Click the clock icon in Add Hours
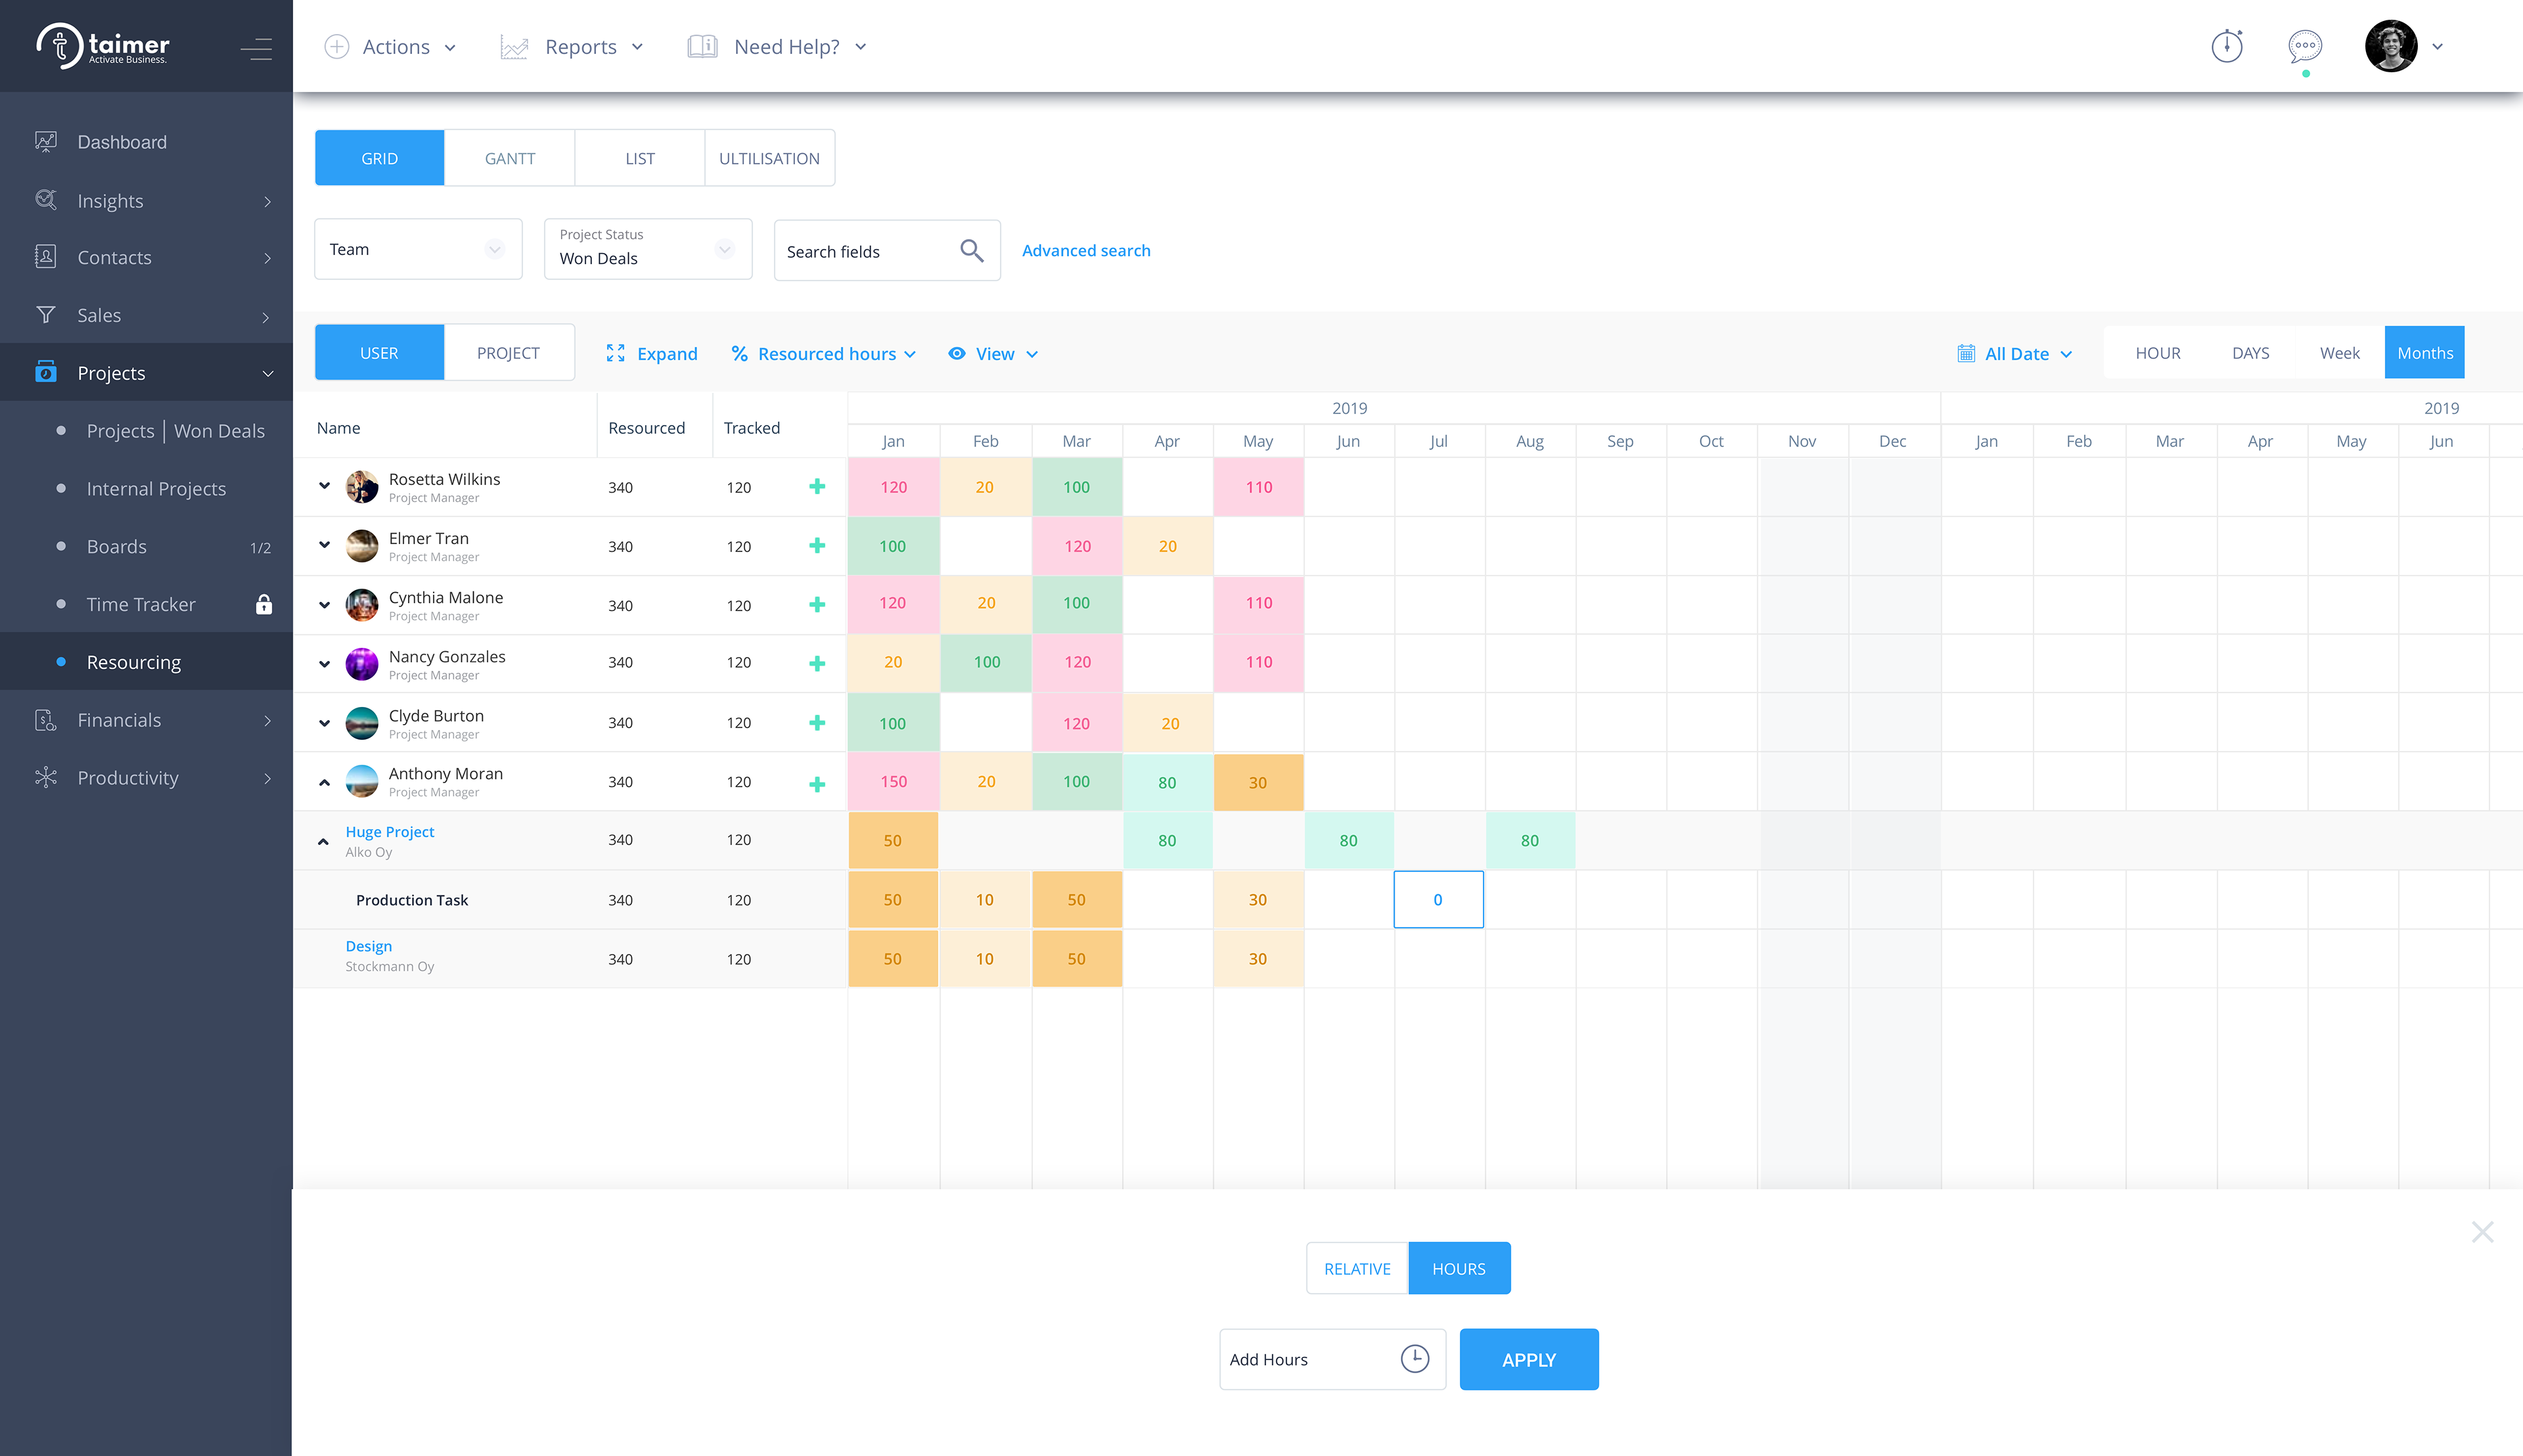2523x1456 pixels. coord(1415,1359)
